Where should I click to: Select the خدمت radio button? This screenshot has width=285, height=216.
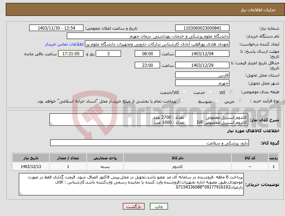(x=210, y=92)
